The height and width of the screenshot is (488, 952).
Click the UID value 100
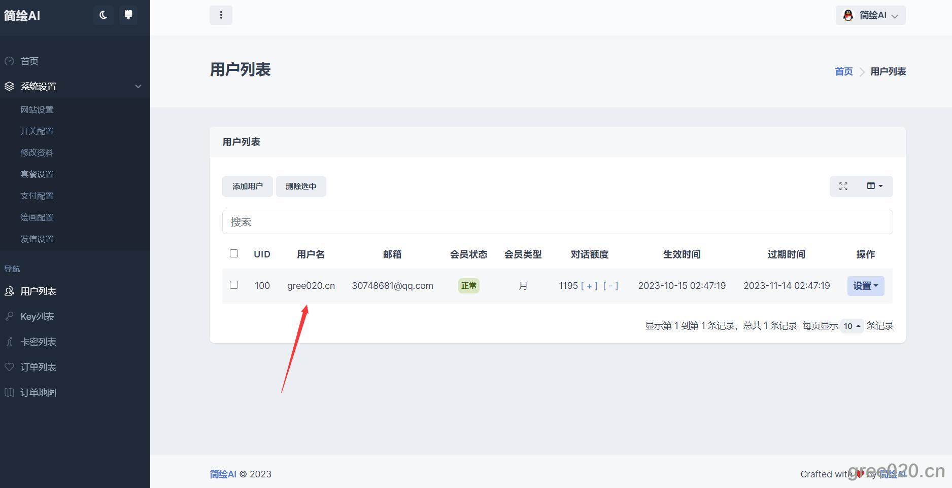point(262,286)
